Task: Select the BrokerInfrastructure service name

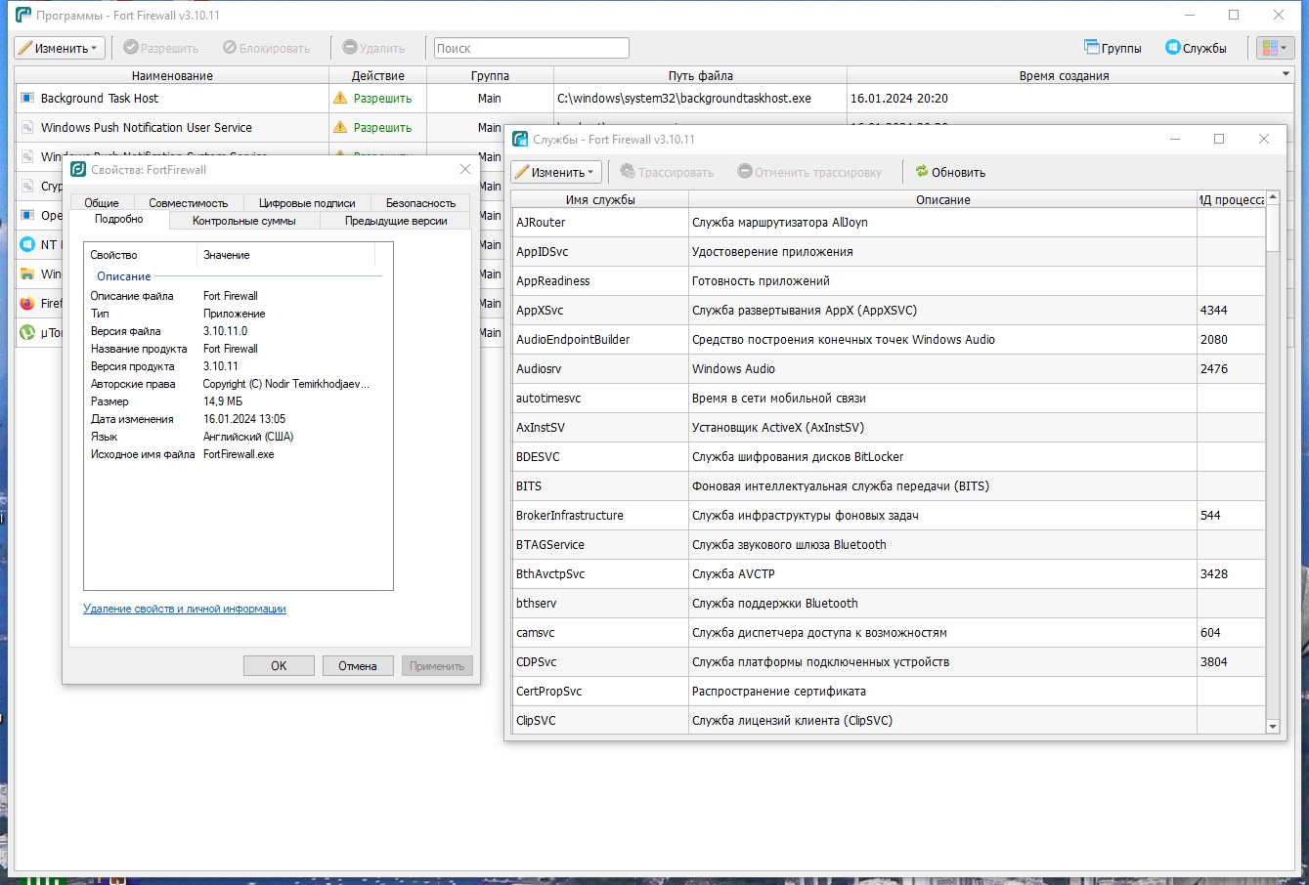Action: click(570, 515)
